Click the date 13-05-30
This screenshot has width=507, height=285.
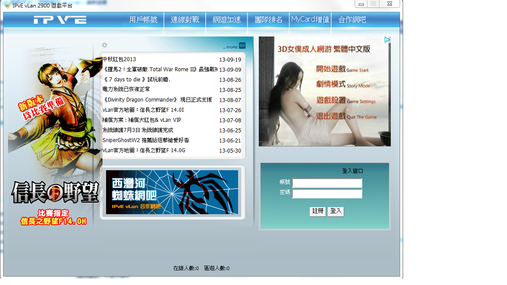click(230, 151)
